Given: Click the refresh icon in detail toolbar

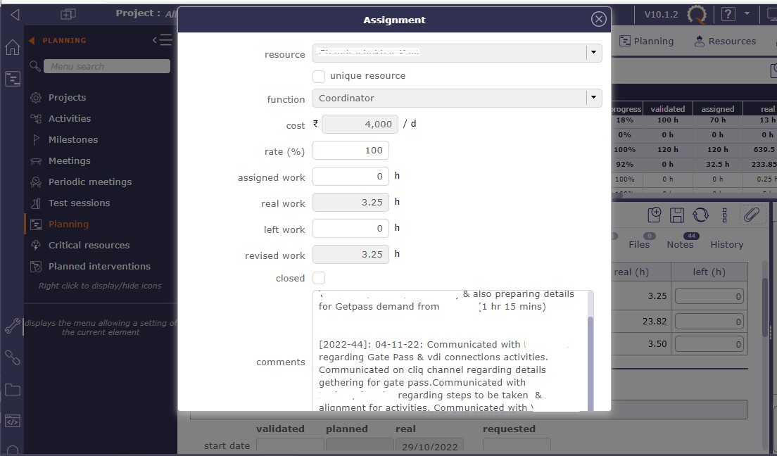Looking at the screenshot, I should click(700, 215).
